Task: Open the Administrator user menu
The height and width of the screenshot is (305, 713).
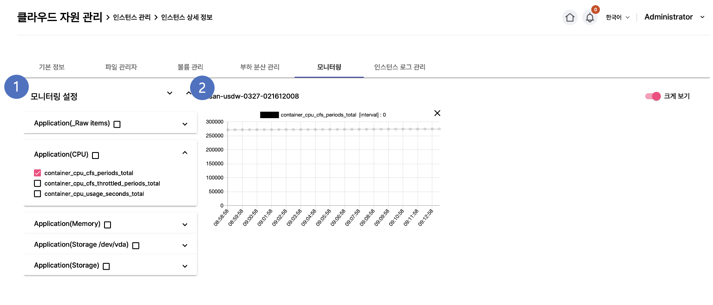Action: tap(674, 17)
